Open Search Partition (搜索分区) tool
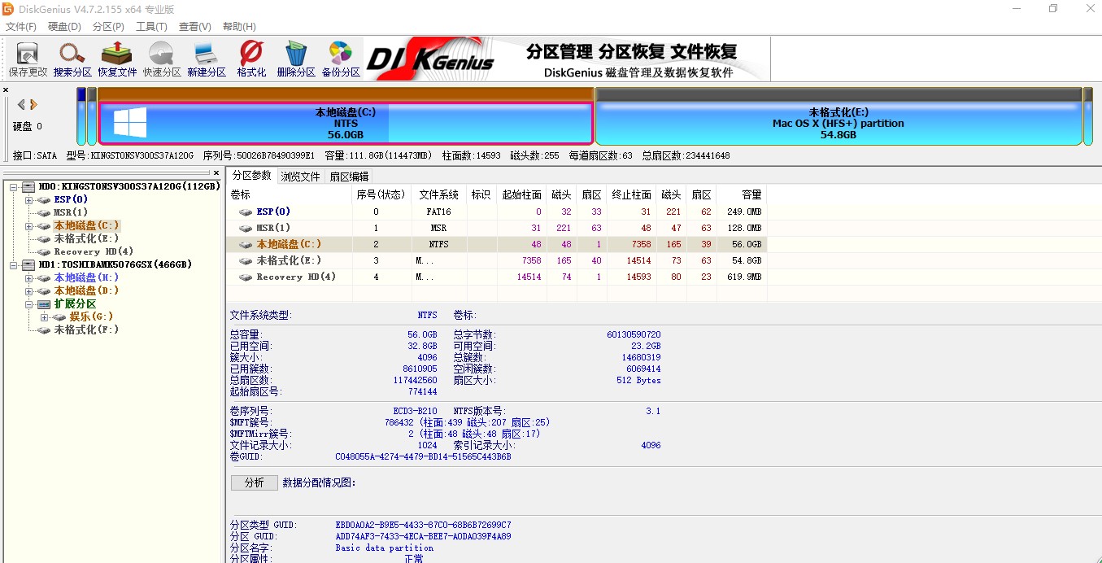This screenshot has height=563, width=1102. tap(72, 59)
